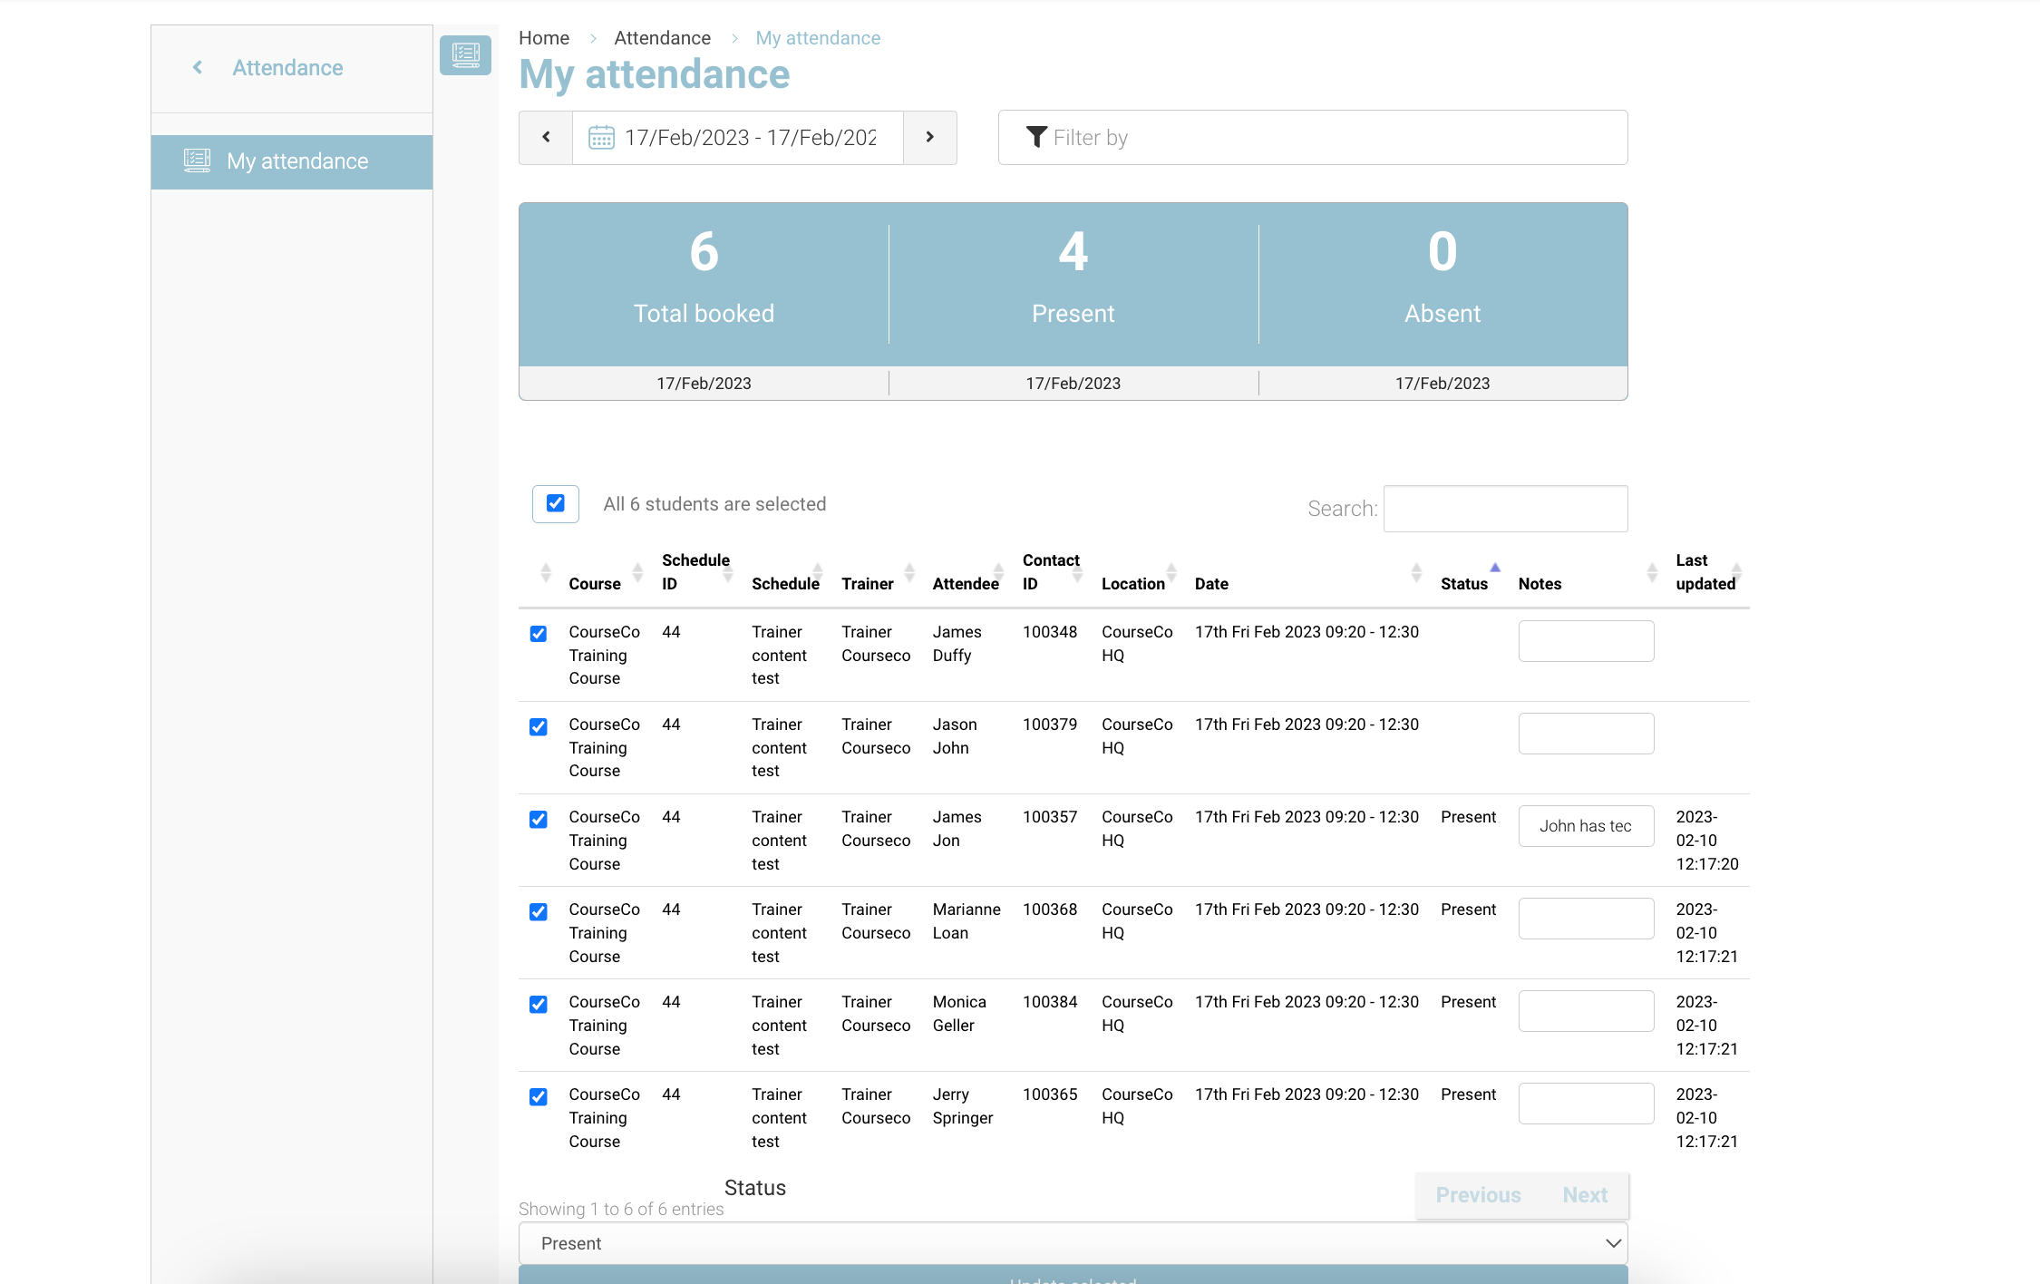The image size is (2040, 1284).
Task: Click the attendance icon beside breadcrumb
Action: pos(465,55)
